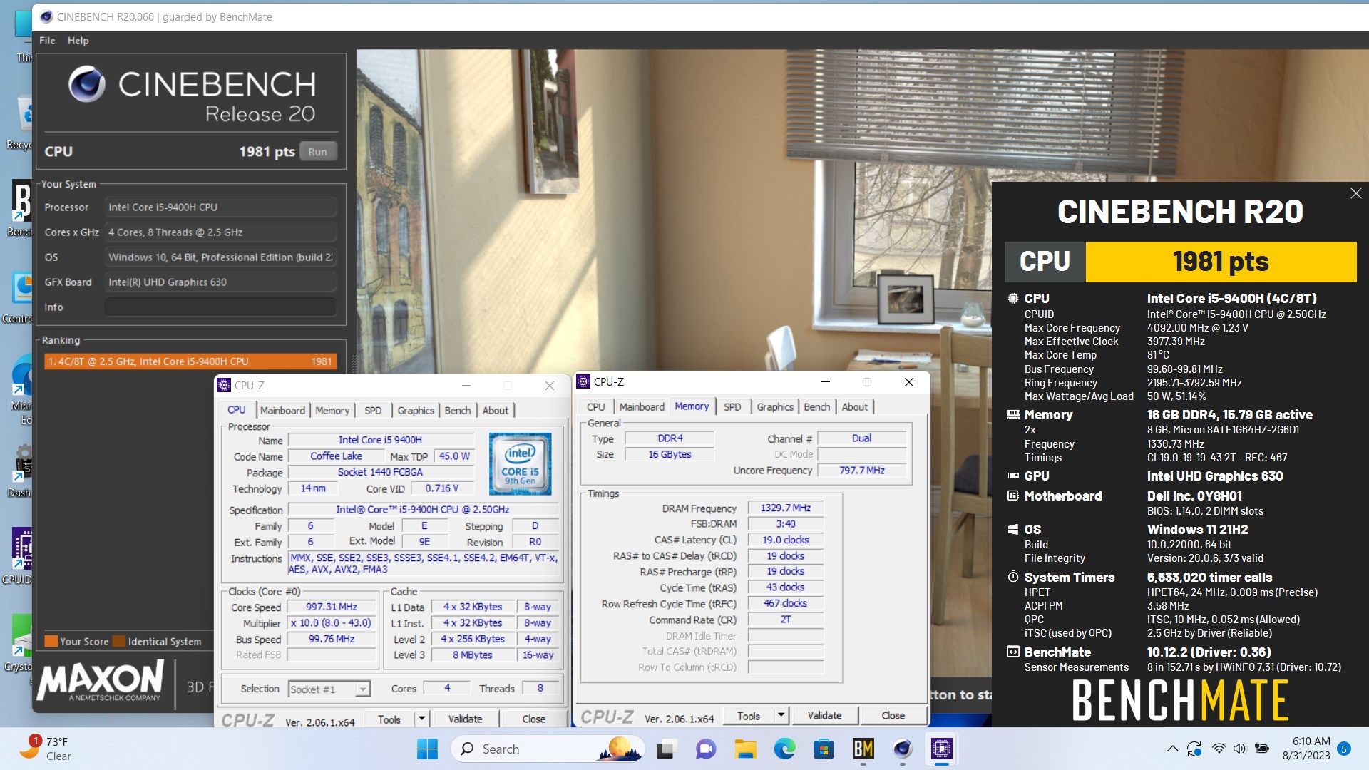Click the Cinebench logo icon in header
The image size is (1369, 770).
click(87, 84)
